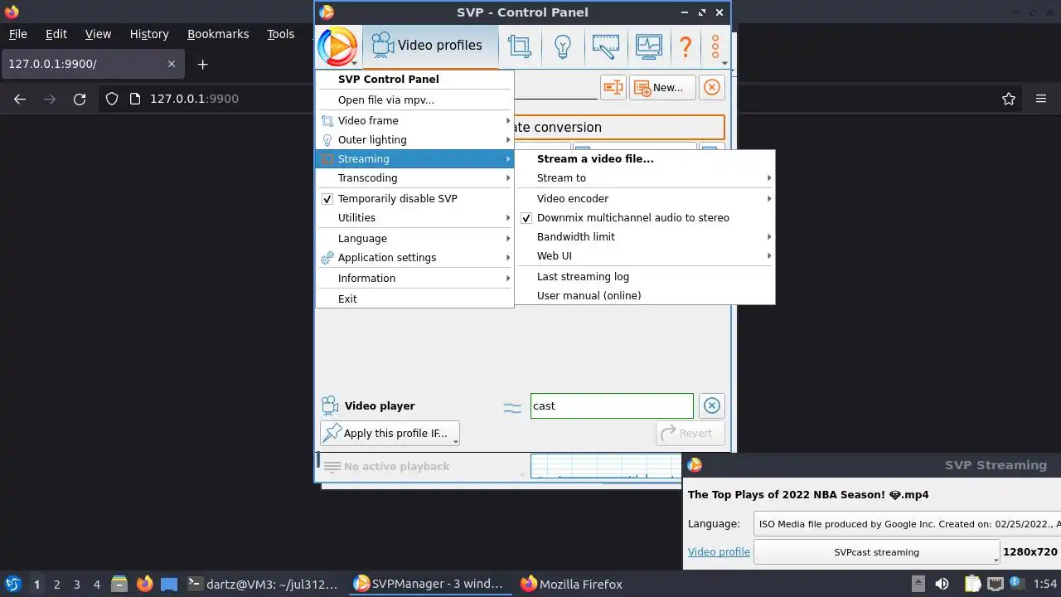The height and width of the screenshot is (597, 1061).
Task: Open SVPManager taskbar window entry
Action: pyautogui.click(x=430, y=584)
